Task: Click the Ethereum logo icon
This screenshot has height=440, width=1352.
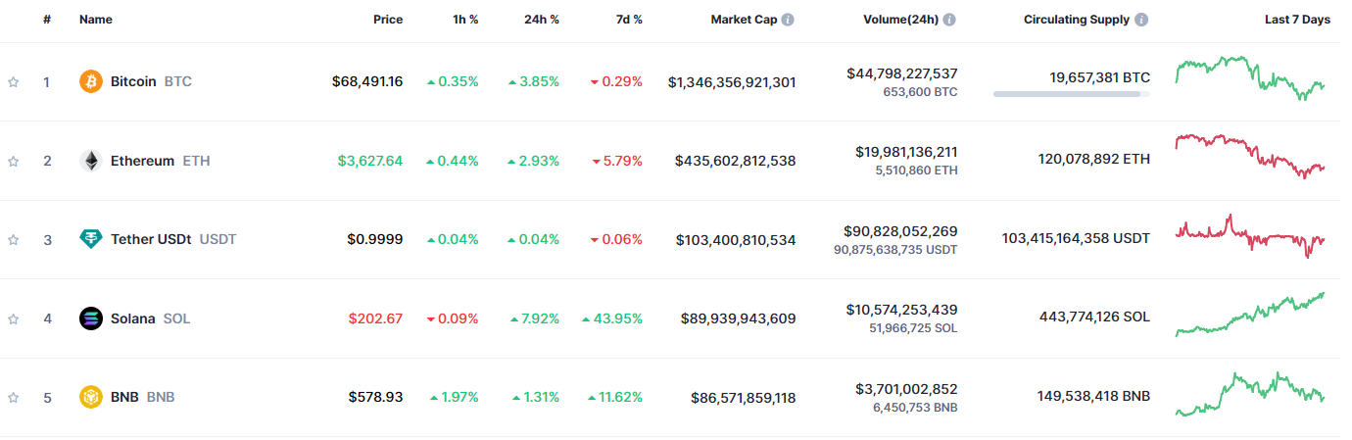Action: coord(91,161)
